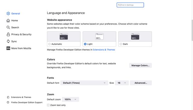193x110 pixels.
Task: Click the magnifier icon in Find in Settings
Action: coord(119,5)
